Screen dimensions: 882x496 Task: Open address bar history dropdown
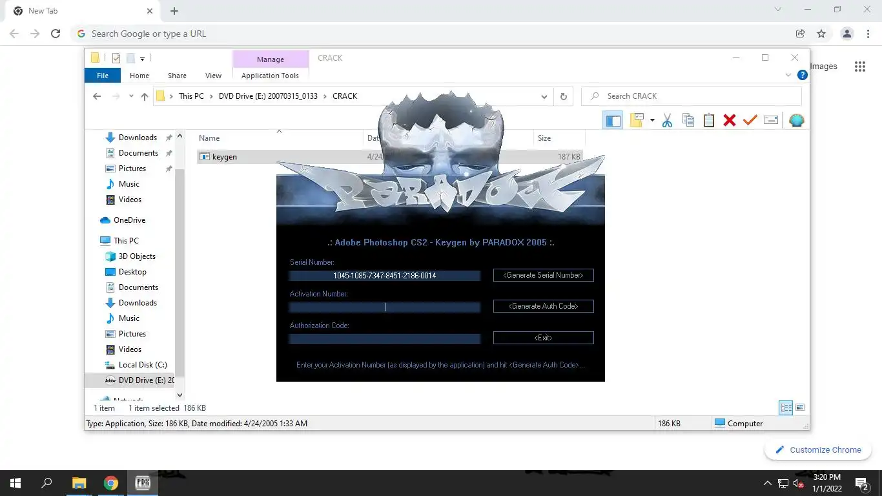tap(544, 96)
